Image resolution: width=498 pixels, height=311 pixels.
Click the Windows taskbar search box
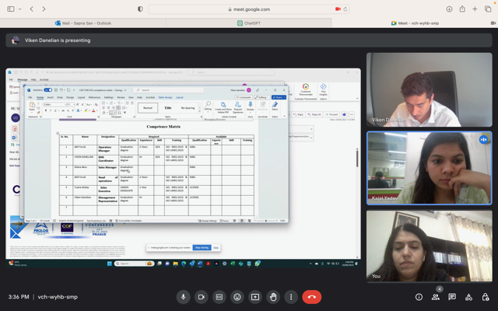[x=134, y=264]
